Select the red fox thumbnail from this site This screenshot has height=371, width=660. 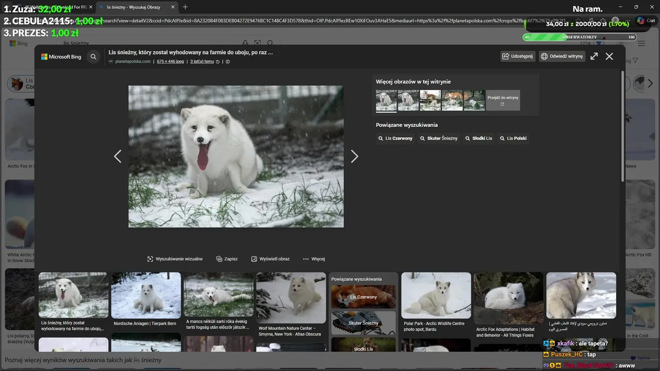pyautogui.click(x=452, y=100)
